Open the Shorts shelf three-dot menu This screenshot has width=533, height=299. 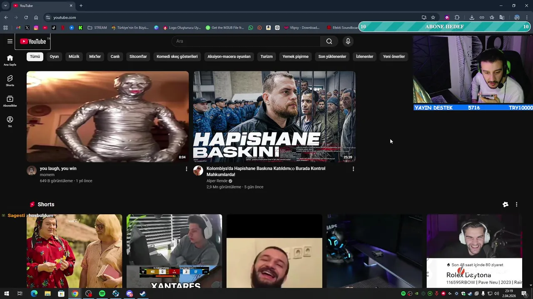coord(516,204)
